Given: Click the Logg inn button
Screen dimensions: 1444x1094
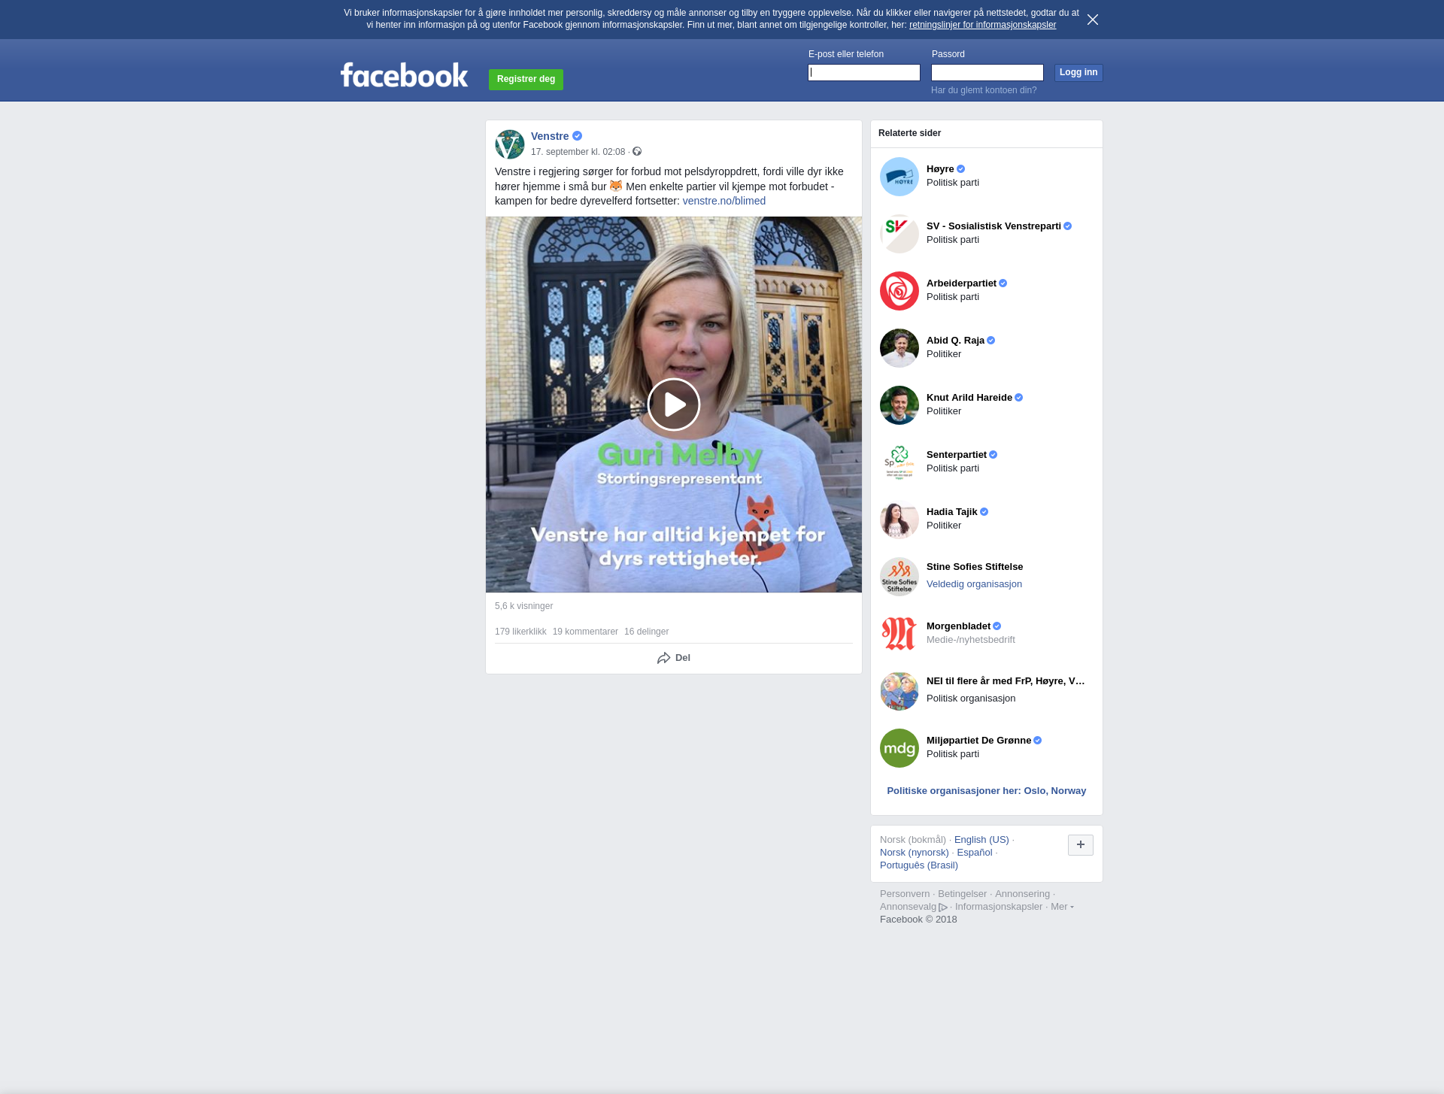Looking at the screenshot, I should [x=1078, y=72].
